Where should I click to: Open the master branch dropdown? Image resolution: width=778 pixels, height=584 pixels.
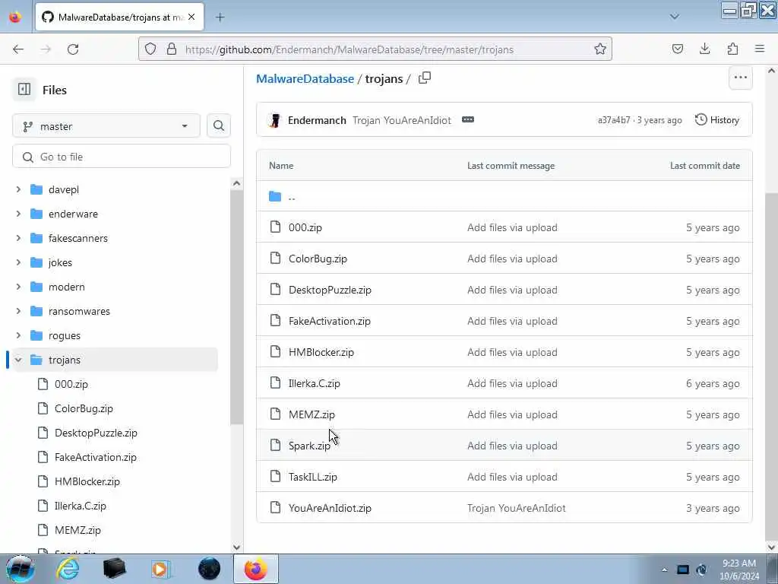click(106, 126)
